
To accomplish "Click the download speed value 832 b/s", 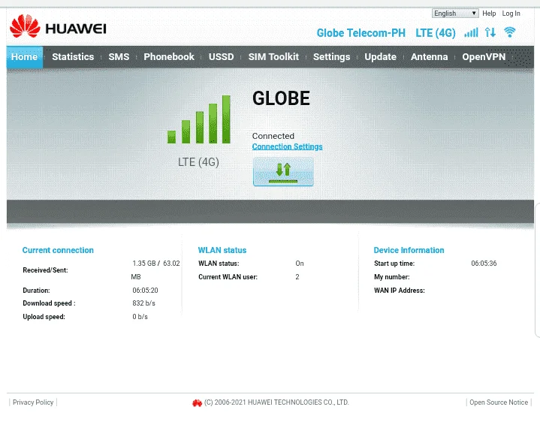I will pyautogui.click(x=144, y=303).
